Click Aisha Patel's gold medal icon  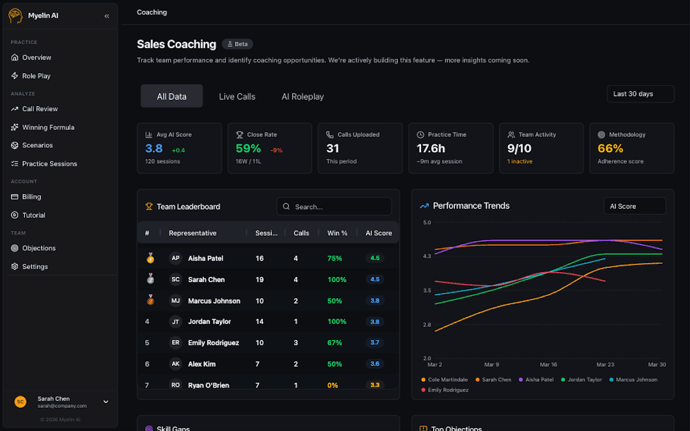pos(150,258)
